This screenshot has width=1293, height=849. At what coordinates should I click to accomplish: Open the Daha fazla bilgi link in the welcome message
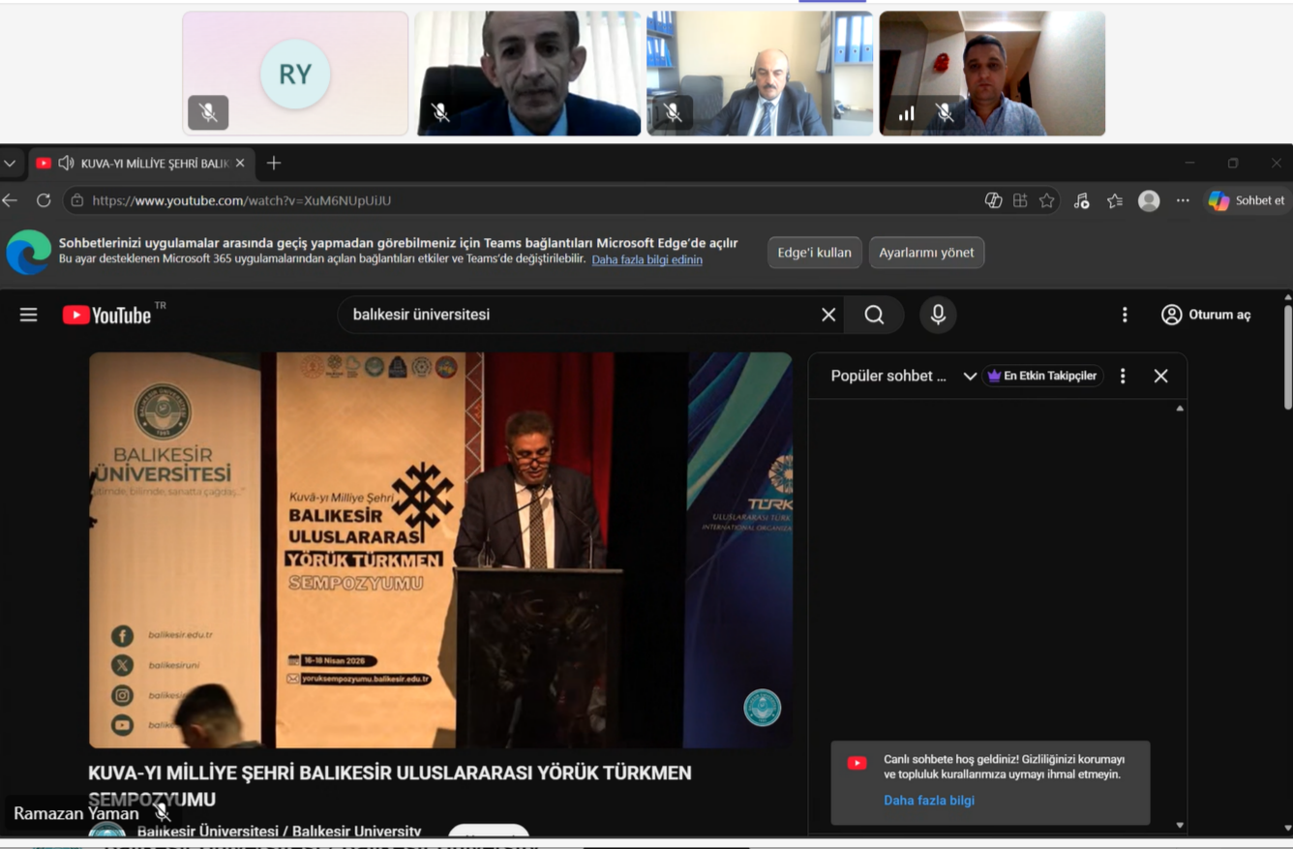(x=928, y=800)
